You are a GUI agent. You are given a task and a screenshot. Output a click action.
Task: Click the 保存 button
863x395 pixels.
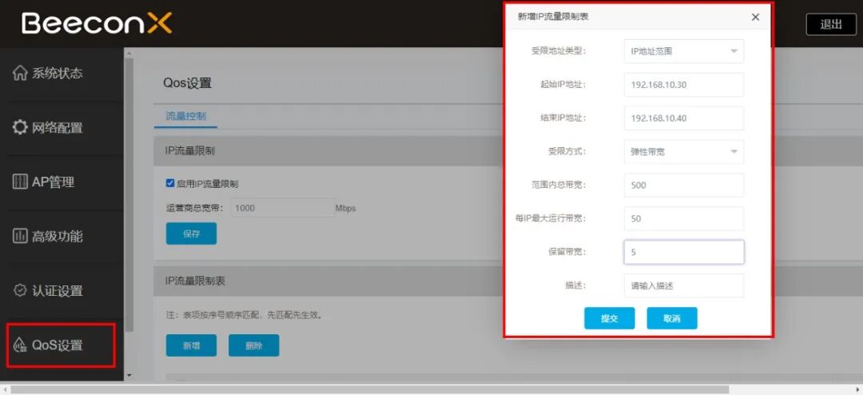click(x=191, y=233)
